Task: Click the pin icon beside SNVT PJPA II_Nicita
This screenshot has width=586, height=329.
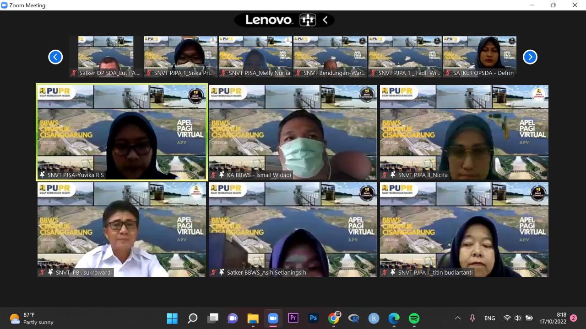Action: click(393, 175)
